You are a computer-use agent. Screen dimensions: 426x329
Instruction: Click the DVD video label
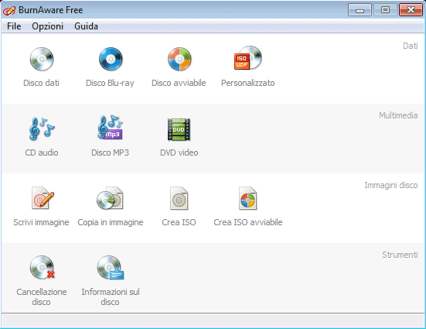coord(179,153)
